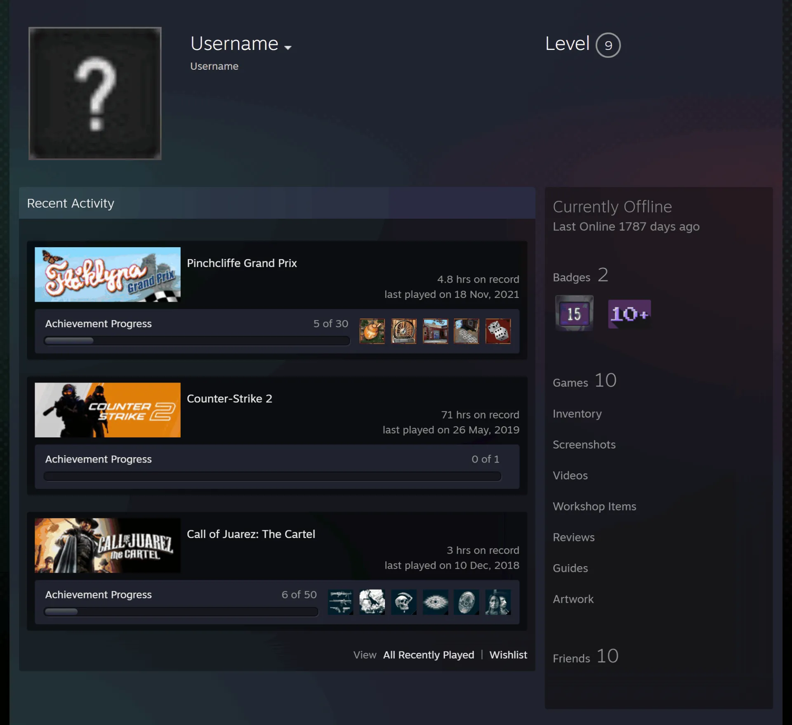Open the profile avatar question mark image
Screen dimensions: 792x725
(x=95, y=93)
